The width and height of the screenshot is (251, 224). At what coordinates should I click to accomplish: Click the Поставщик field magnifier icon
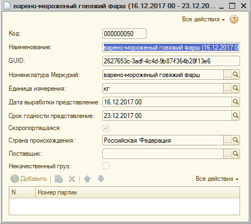coord(236,154)
